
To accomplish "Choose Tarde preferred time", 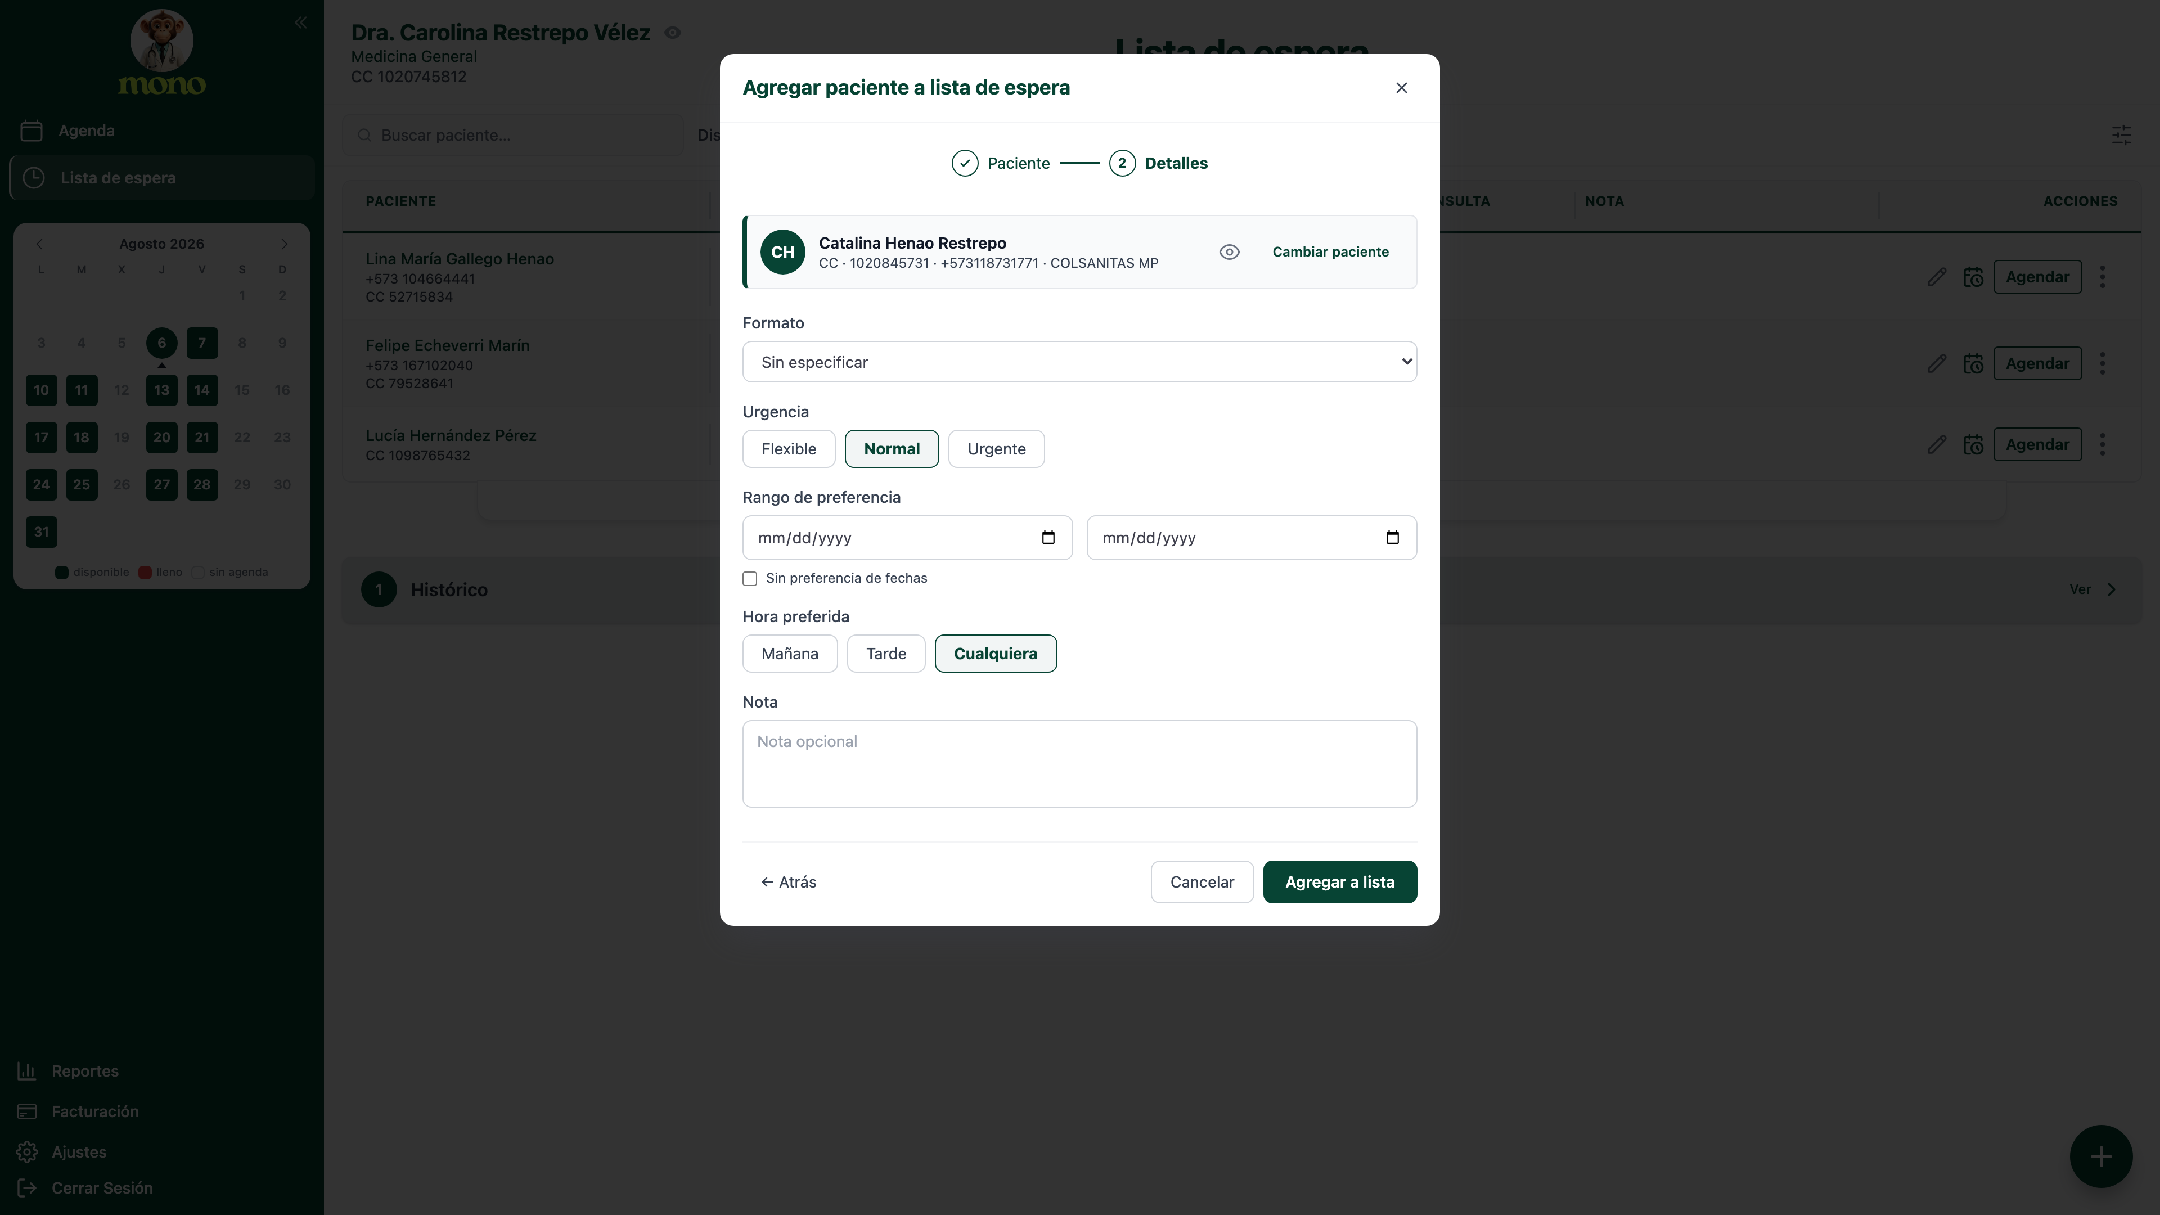I will point(885,653).
